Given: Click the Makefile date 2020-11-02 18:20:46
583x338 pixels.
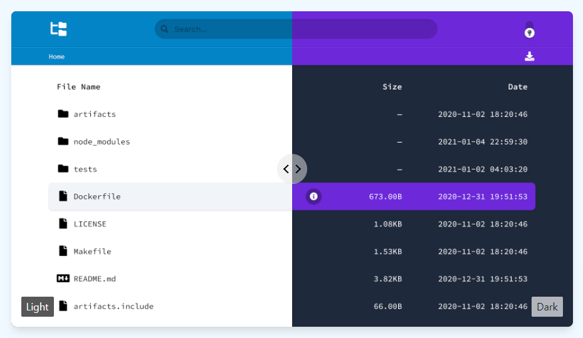Looking at the screenshot, I should (x=483, y=252).
